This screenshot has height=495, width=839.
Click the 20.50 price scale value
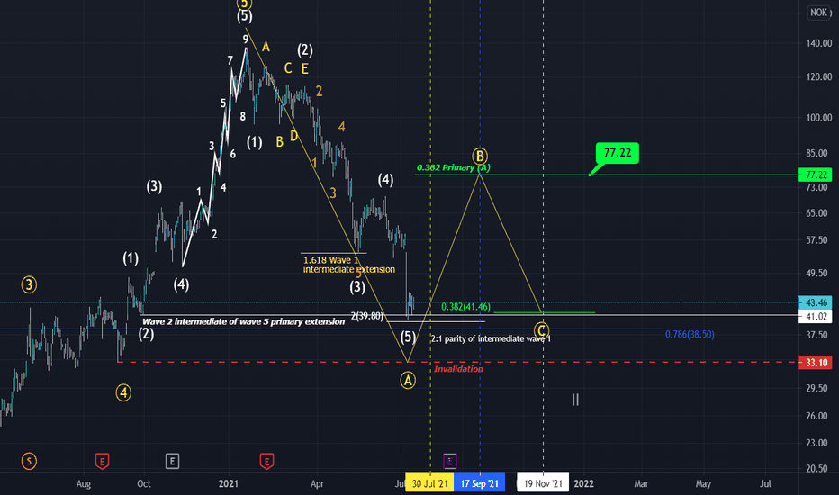(x=818, y=468)
